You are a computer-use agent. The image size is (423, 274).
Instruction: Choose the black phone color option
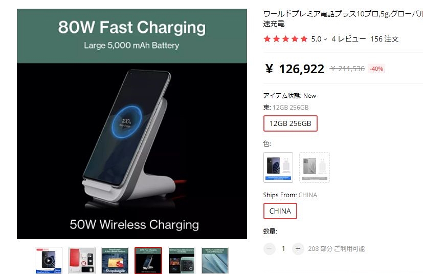point(278,167)
